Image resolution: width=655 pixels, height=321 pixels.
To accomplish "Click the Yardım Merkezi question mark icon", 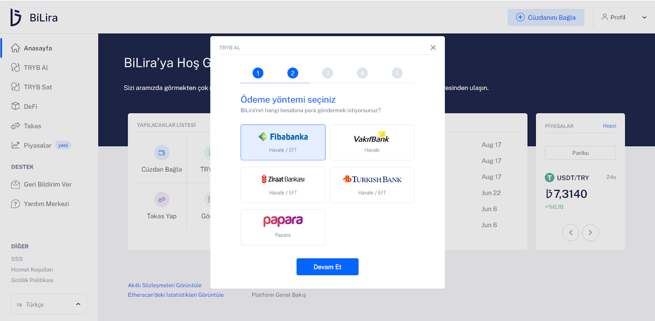I will pos(16,203).
